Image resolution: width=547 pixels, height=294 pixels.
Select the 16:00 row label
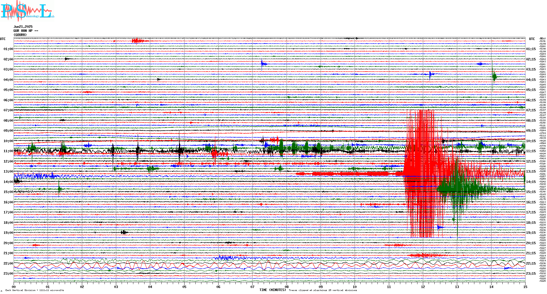click(x=8, y=202)
